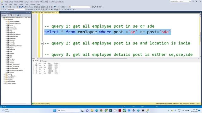Click the location column header in results

pyautogui.click(x=56, y=63)
